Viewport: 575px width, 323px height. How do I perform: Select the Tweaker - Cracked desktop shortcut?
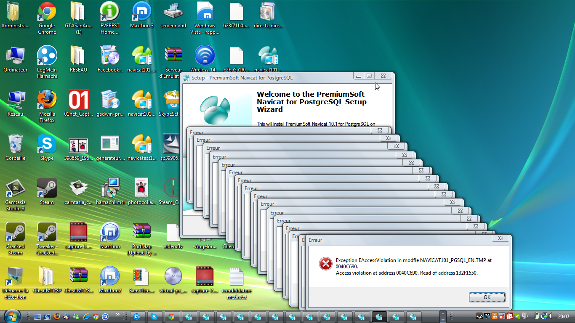tap(47, 239)
